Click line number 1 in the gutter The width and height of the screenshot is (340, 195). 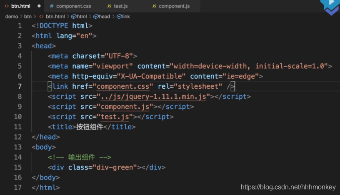click(20, 26)
